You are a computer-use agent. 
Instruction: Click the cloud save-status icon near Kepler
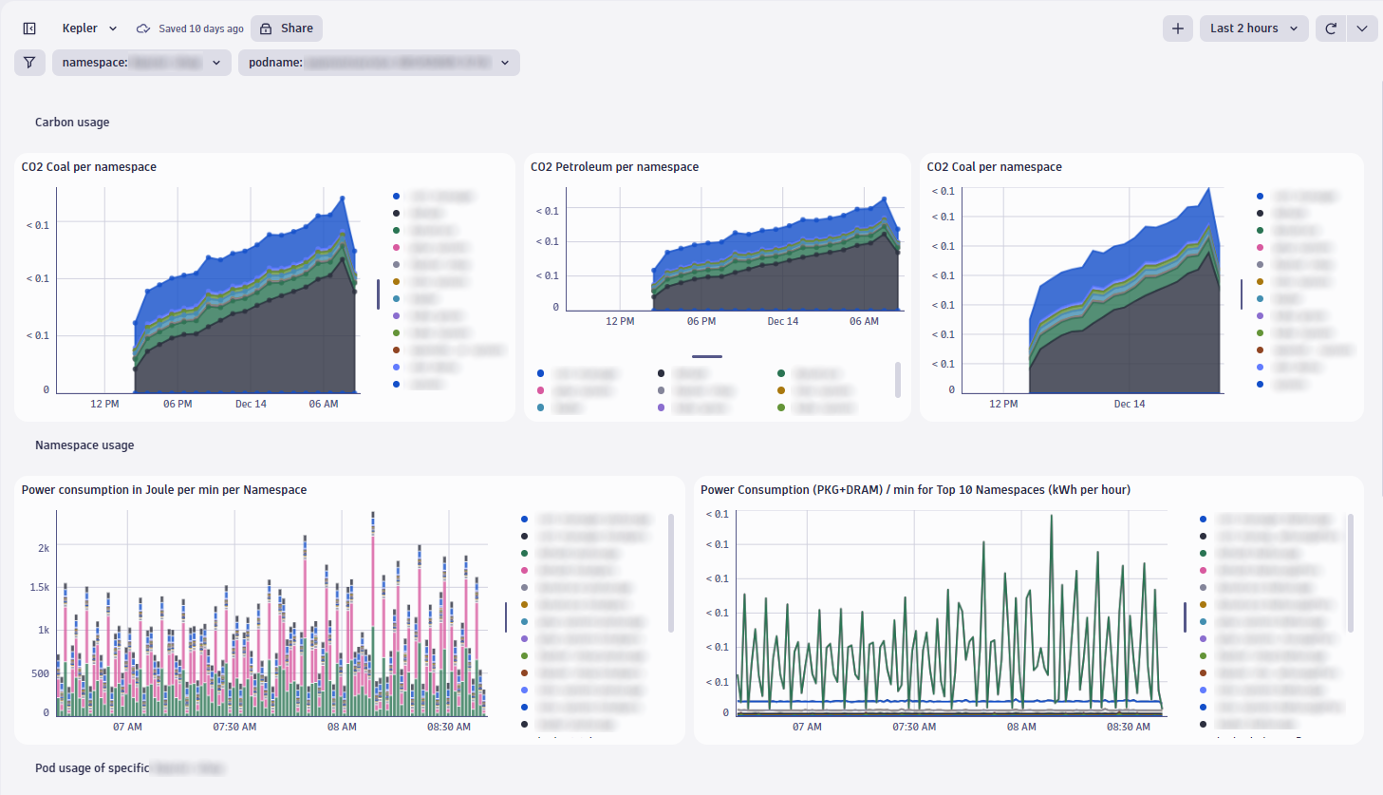tap(142, 28)
